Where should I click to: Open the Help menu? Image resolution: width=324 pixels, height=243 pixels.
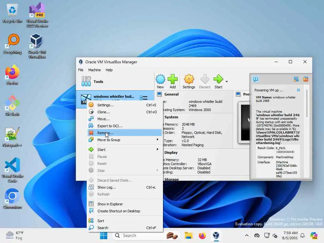point(109,70)
